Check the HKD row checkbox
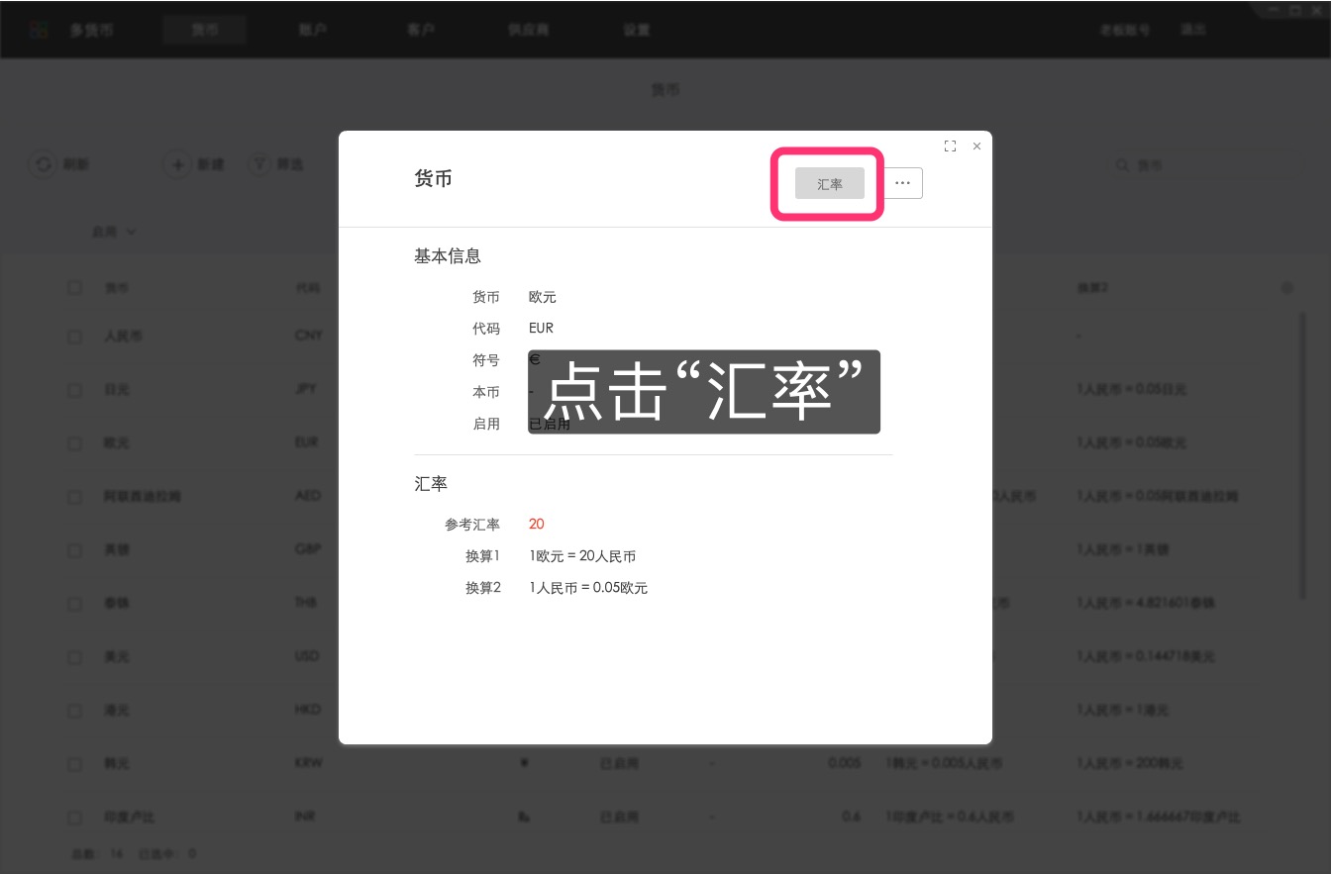The height and width of the screenshot is (874, 1332). tap(75, 711)
